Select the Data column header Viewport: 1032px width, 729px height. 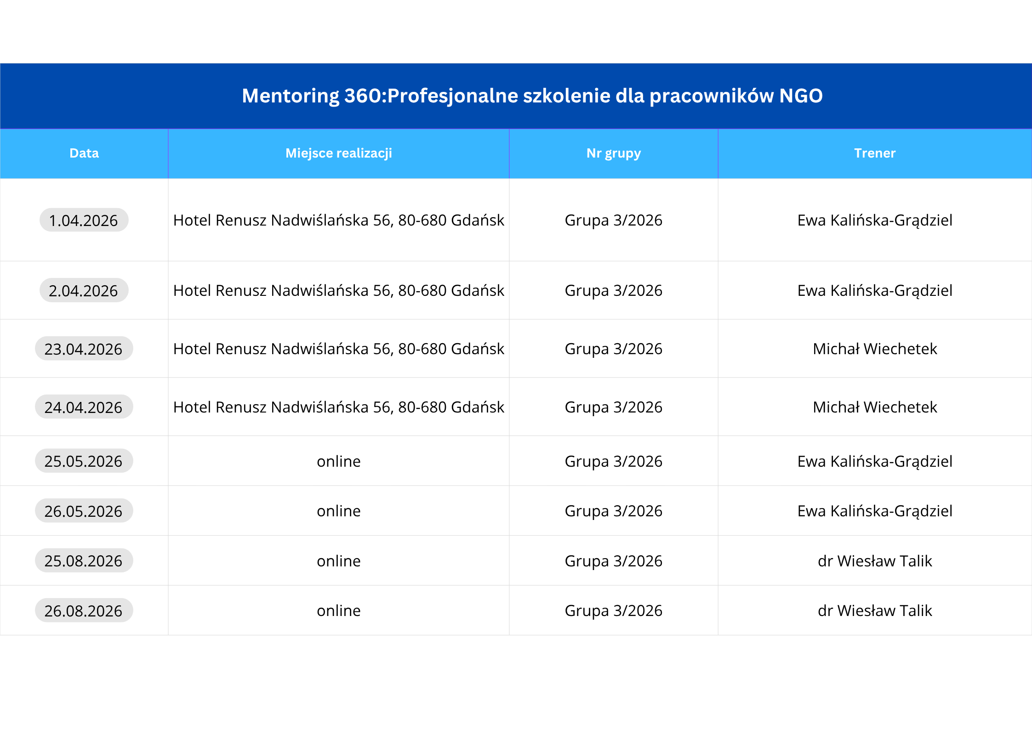point(84,153)
